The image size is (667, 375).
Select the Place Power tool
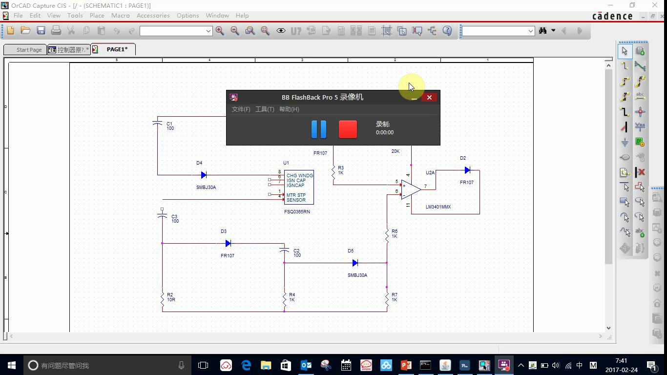(640, 127)
